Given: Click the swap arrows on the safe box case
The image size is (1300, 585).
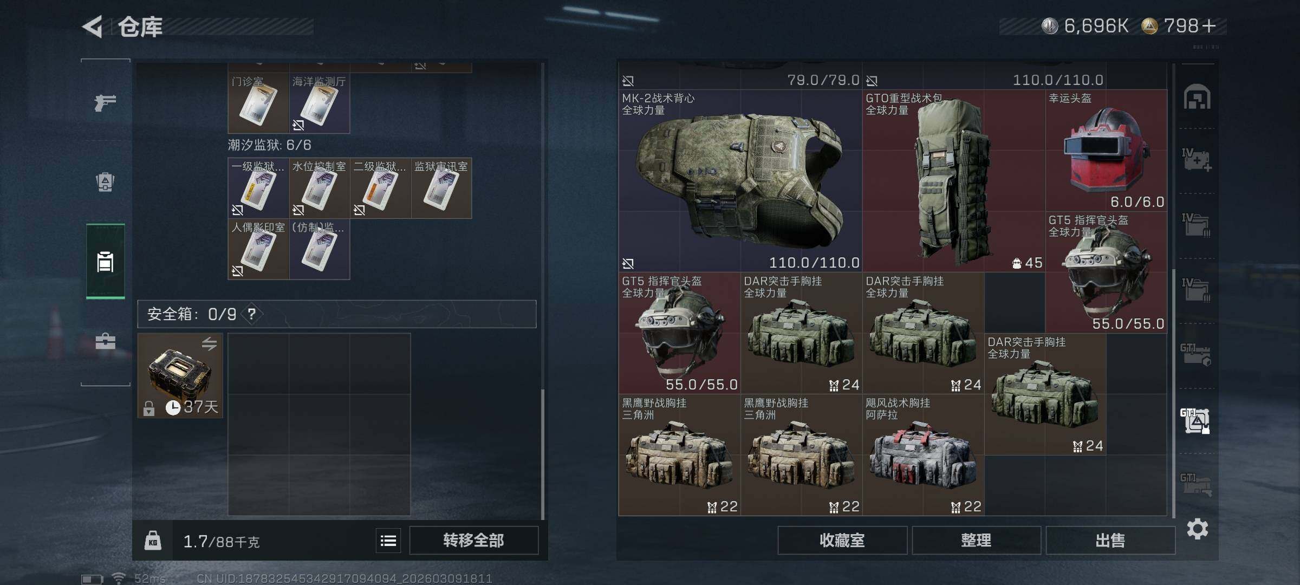Looking at the screenshot, I should (x=209, y=343).
